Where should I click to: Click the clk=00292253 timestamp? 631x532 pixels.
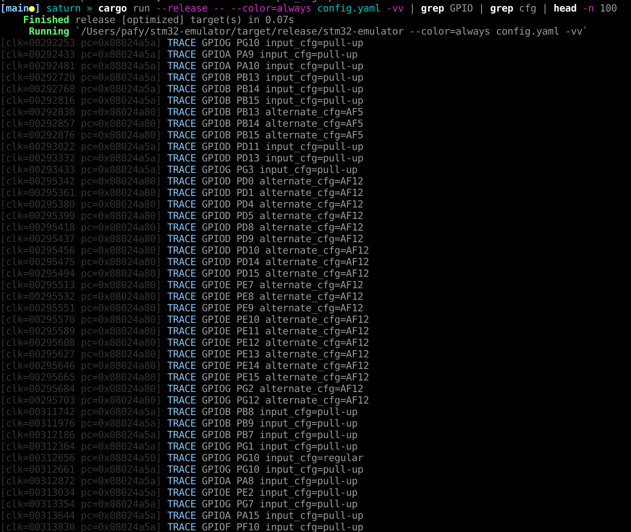(x=40, y=43)
